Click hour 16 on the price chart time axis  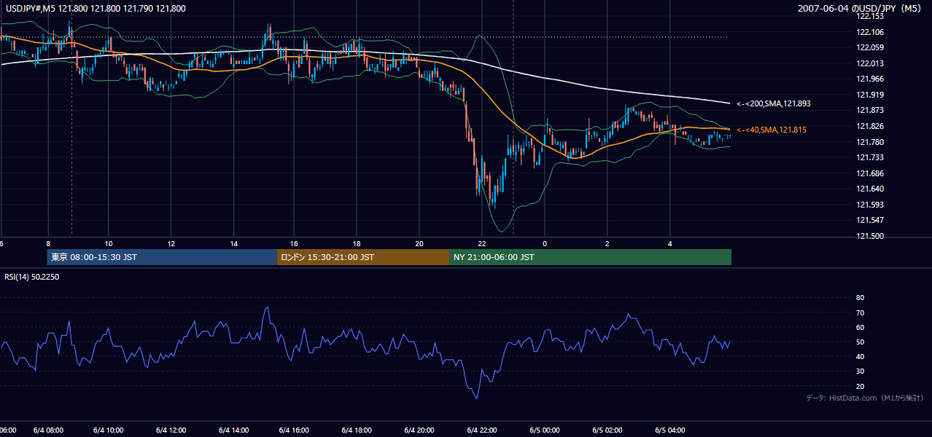(295, 243)
